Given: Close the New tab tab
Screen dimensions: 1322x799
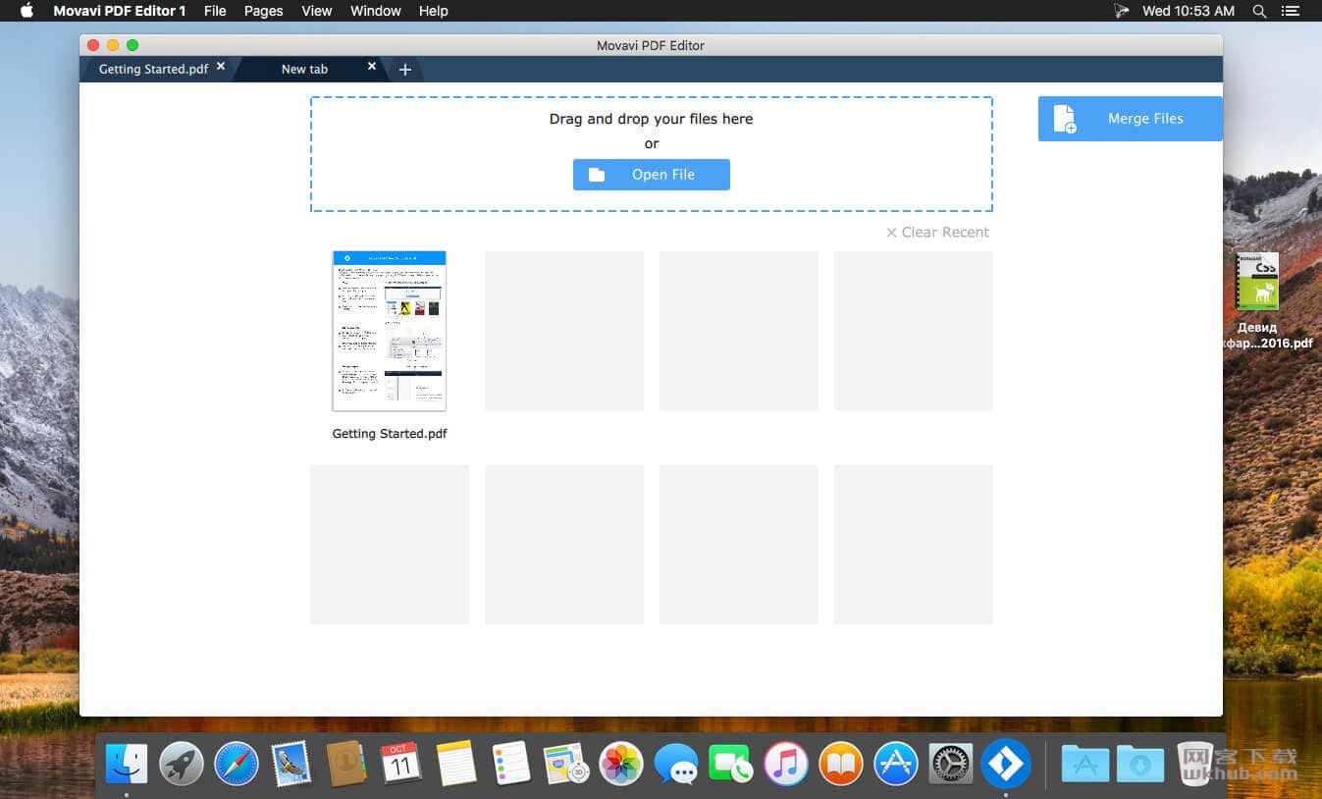Looking at the screenshot, I should point(372,67).
